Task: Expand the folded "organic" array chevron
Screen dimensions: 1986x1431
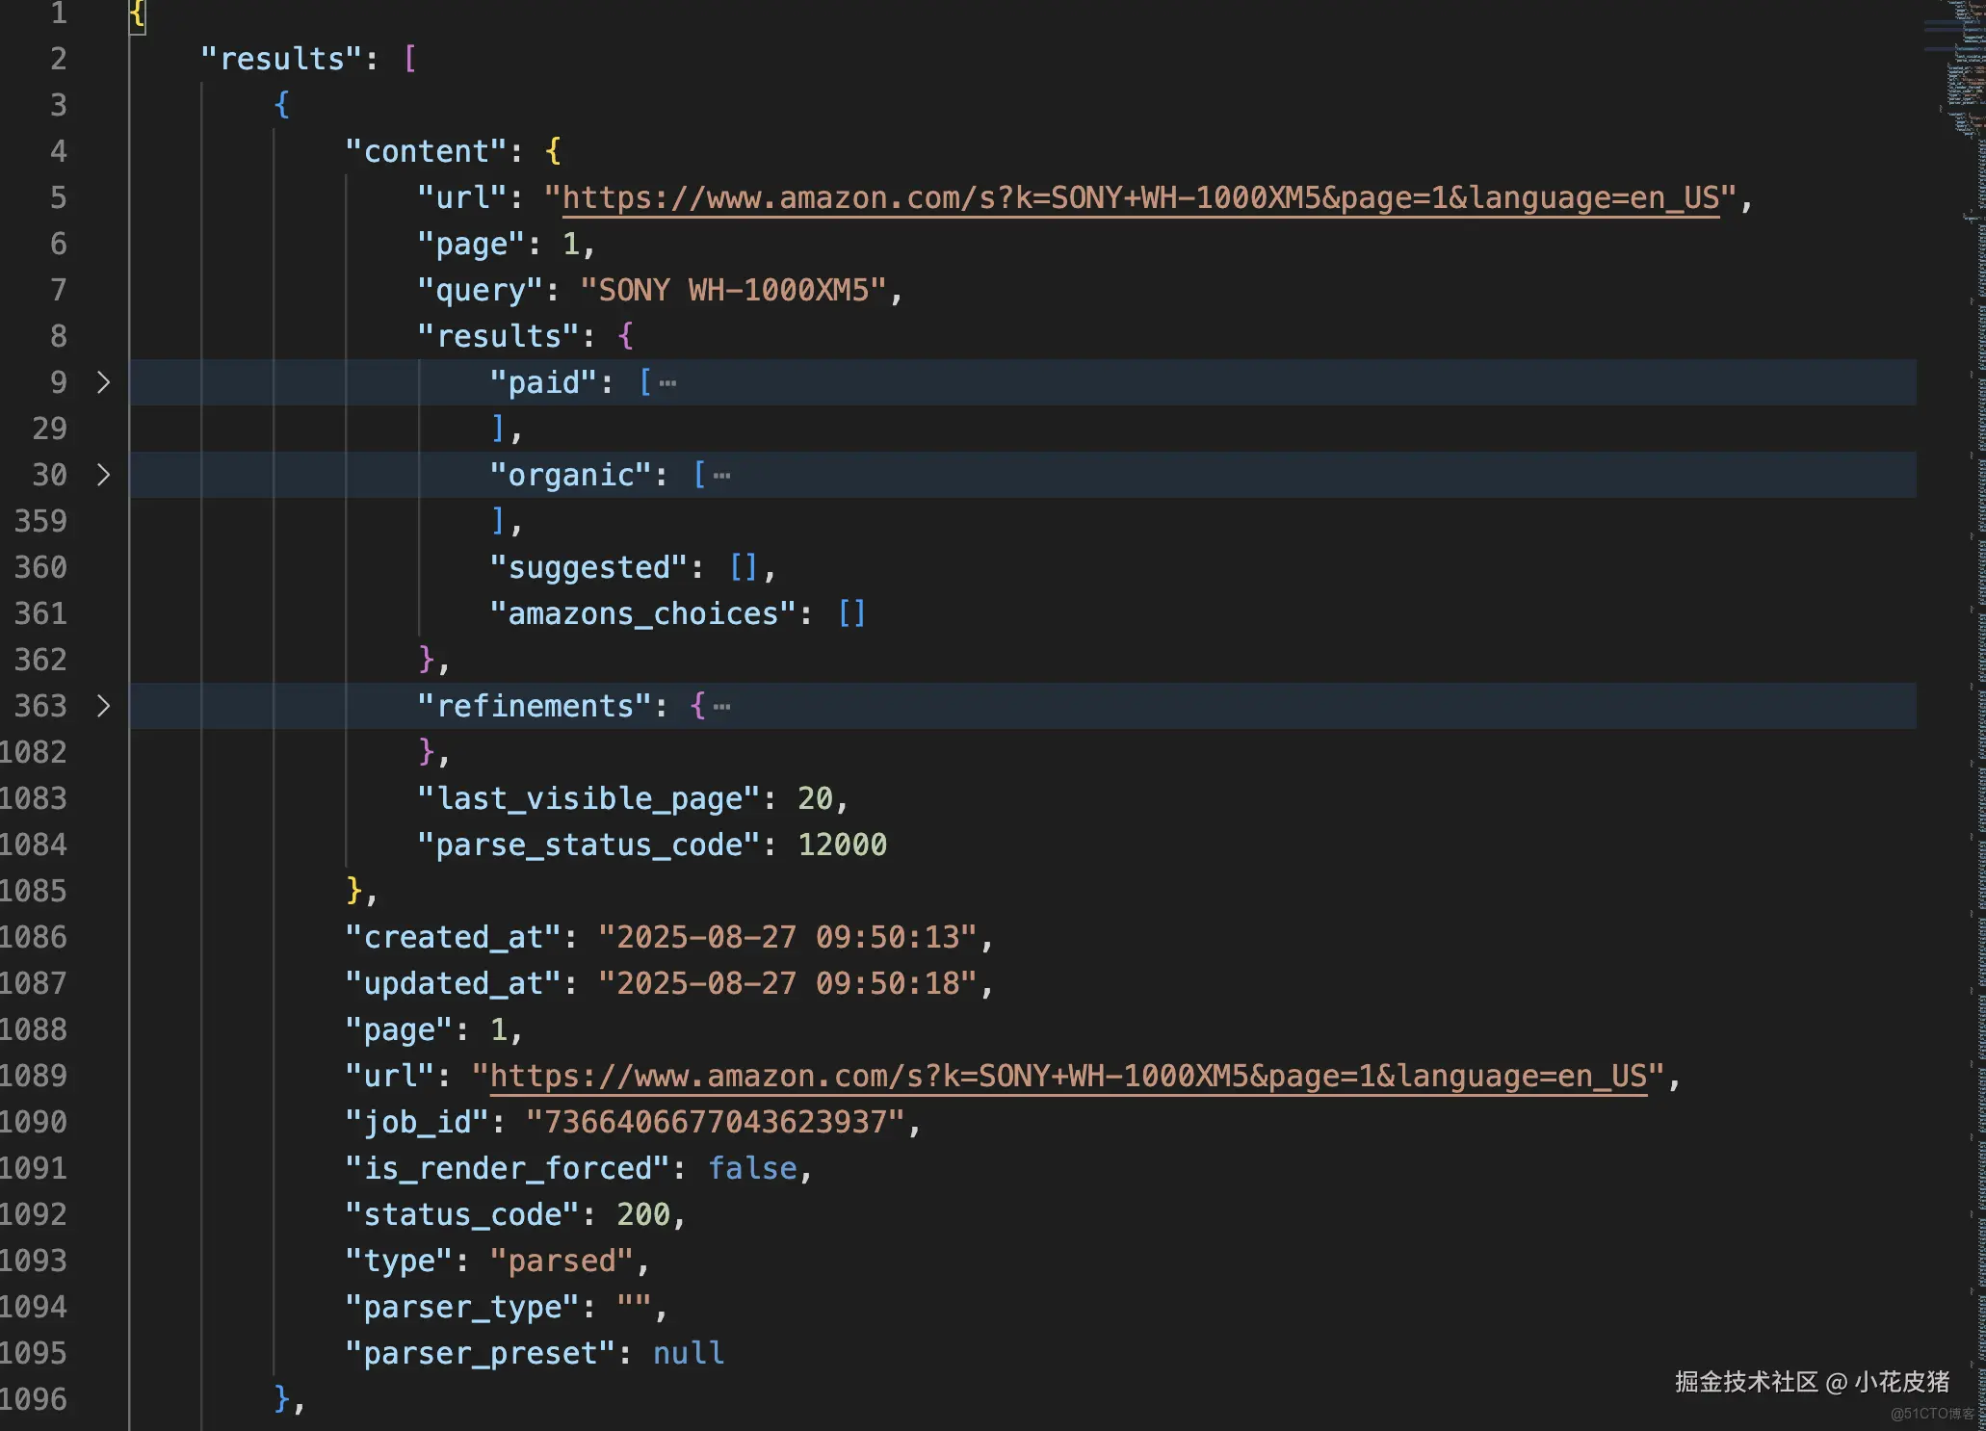Action: pos(104,475)
